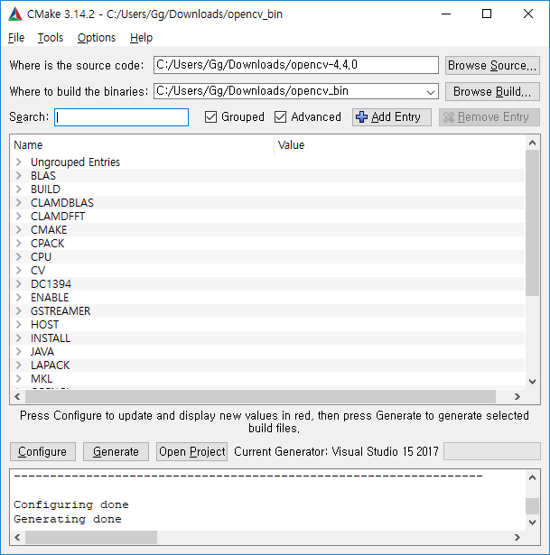Click output log horizontal scroll right arrow
The width and height of the screenshot is (550, 555).
click(517, 537)
